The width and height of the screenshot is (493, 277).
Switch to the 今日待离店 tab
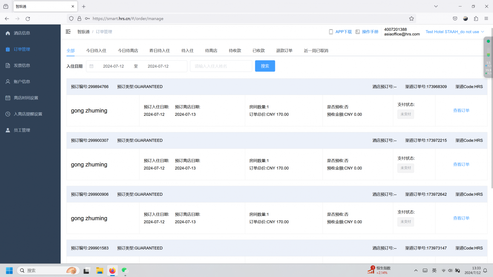(128, 51)
